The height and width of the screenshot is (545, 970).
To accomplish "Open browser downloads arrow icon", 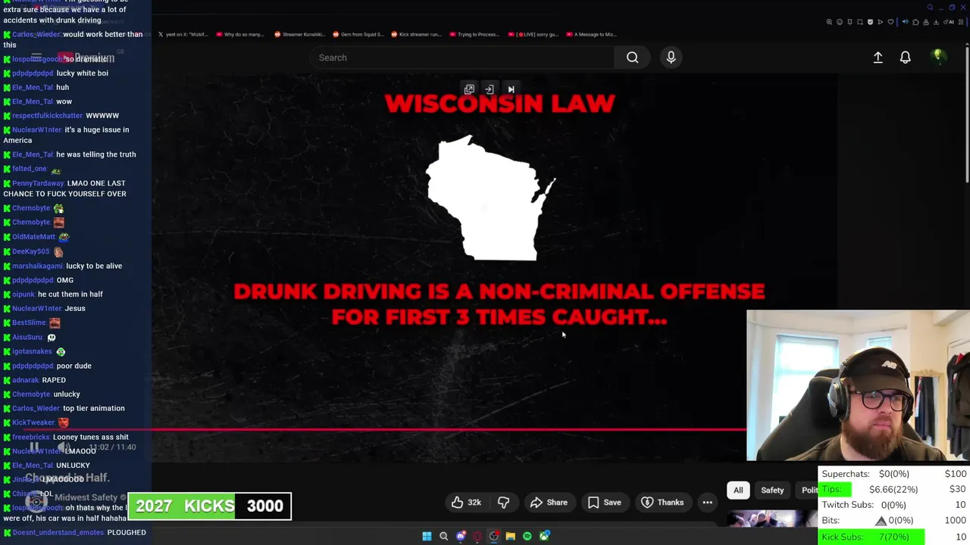I will tap(937, 22).
